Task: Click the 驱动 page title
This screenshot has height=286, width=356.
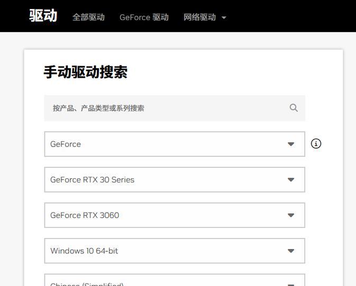Action: click(43, 16)
